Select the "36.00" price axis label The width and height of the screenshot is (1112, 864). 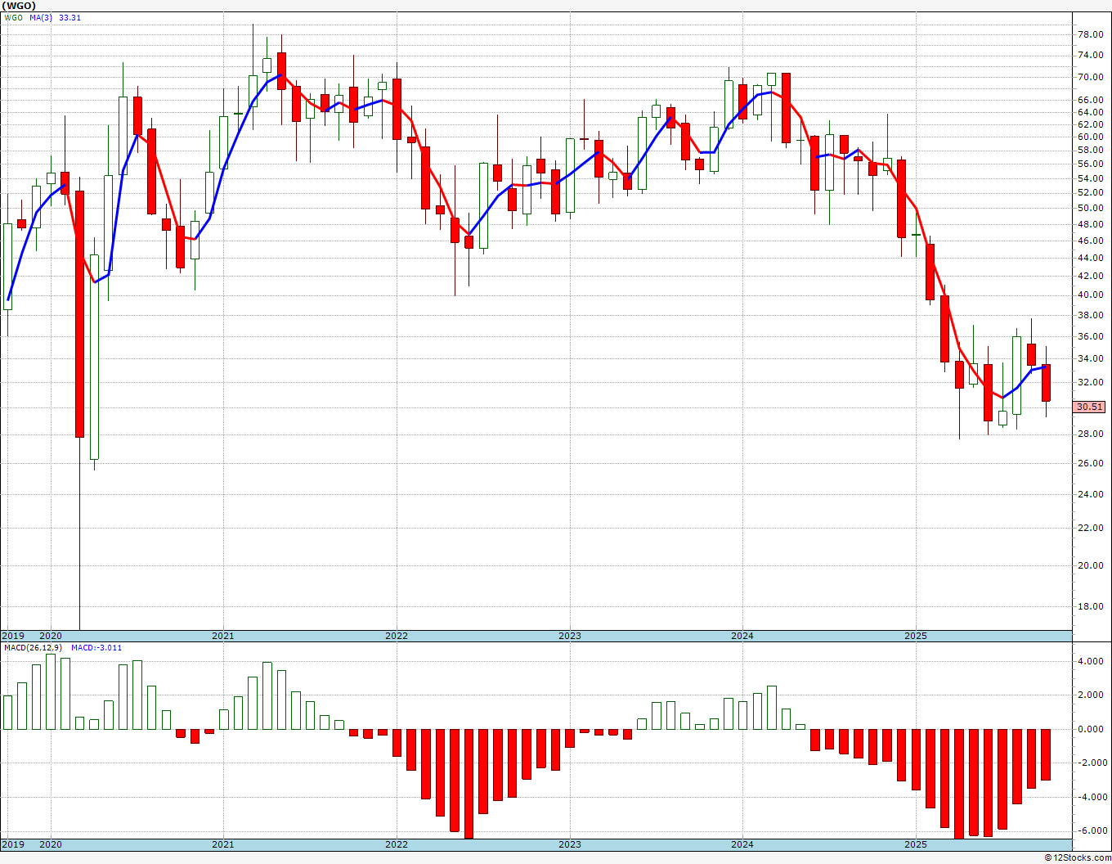pos(1090,336)
